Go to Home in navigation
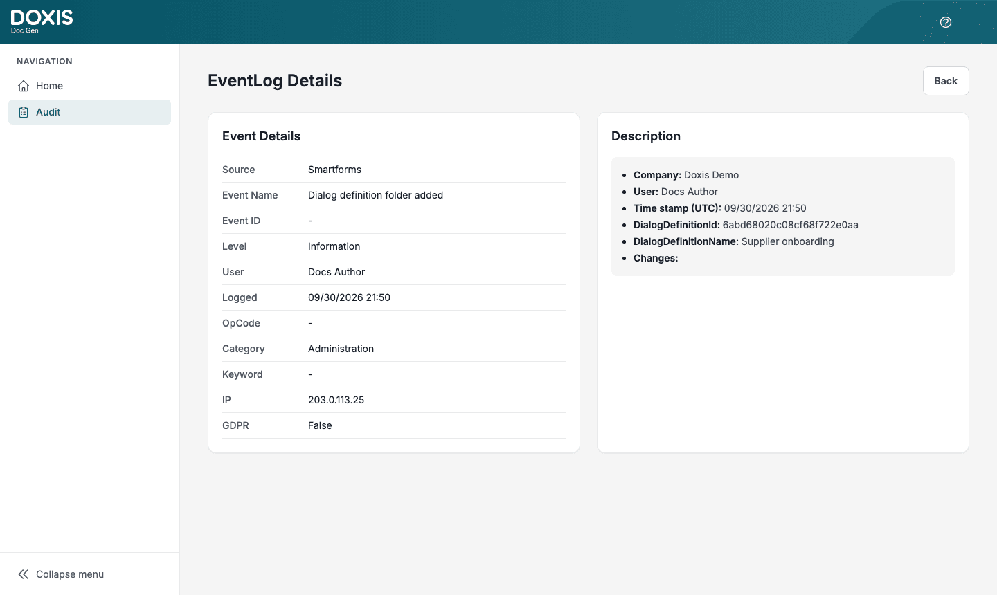This screenshot has height=595, width=997. pyautogui.click(x=89, y=86)
